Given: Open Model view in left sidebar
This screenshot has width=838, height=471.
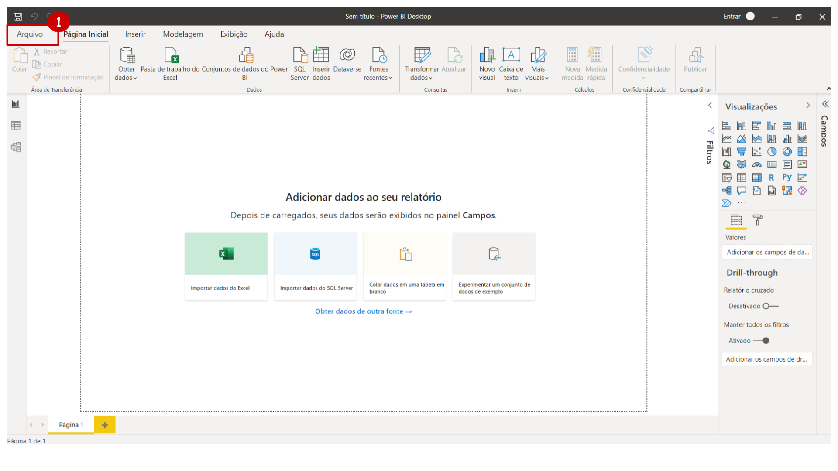Looking at the screenshot, I should tap(16, 147).
